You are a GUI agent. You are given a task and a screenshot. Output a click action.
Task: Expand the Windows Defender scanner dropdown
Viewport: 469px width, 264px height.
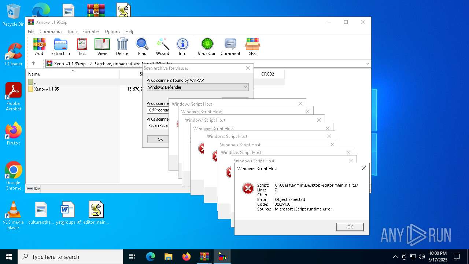(x=245, y=87)
